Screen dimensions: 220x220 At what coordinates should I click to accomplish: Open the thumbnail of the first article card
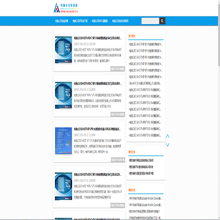click(x=64, y=50)
